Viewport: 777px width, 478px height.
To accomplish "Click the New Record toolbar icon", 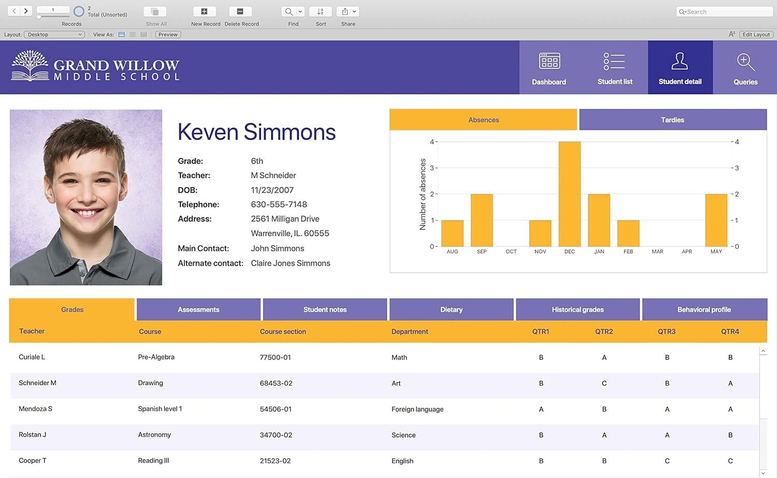I will (x=205, y=11).
